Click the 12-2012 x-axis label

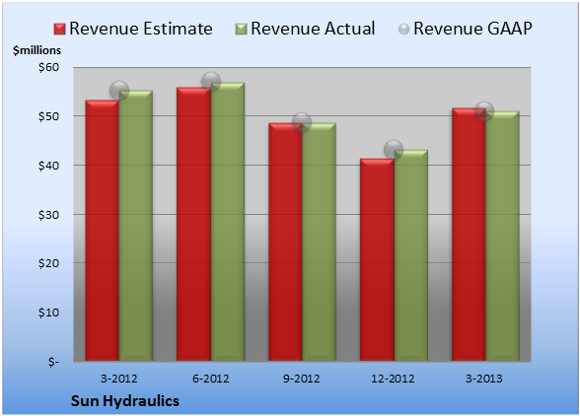point(394,379)
